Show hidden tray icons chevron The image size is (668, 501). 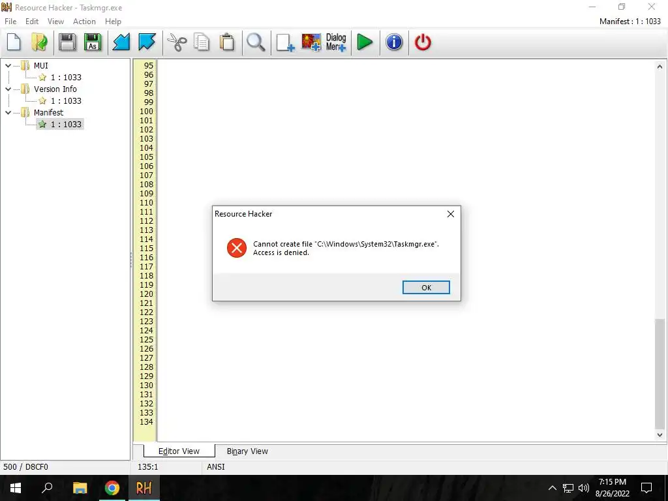(552, 488)
